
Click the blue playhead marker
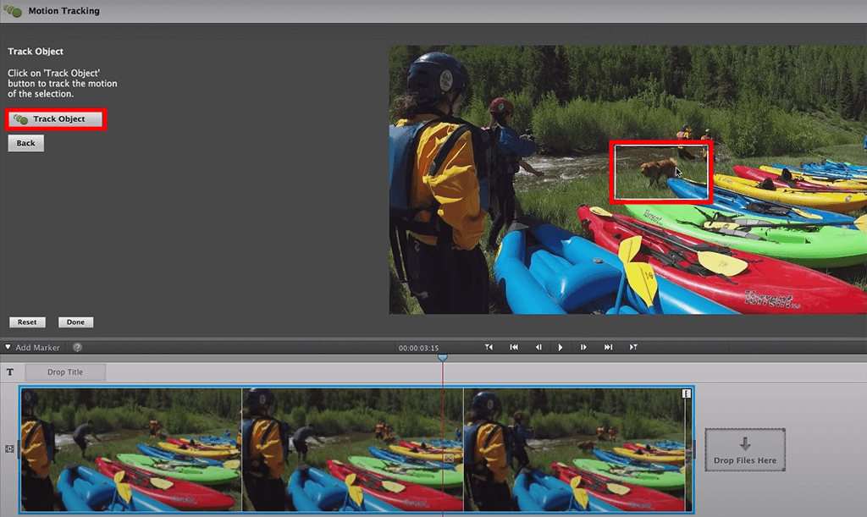[x=443, y=358]
